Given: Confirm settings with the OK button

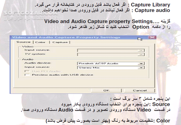Looking at the screenshot, I should [106, 91].
